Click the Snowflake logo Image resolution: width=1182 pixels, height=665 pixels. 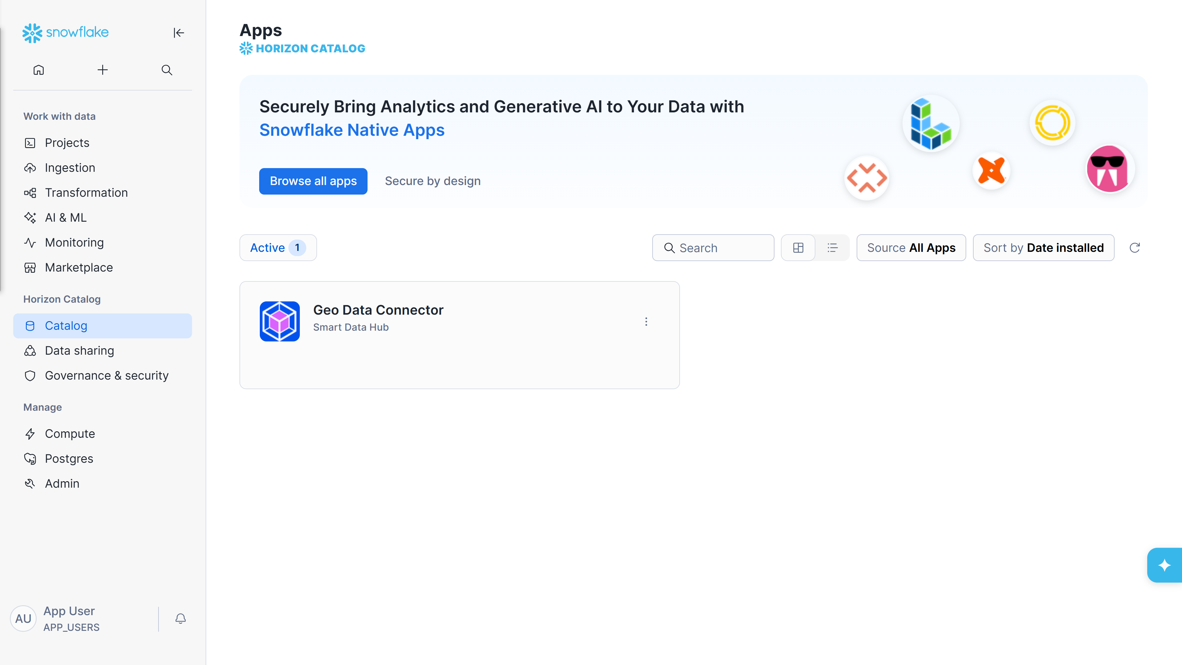coord(65,33)
